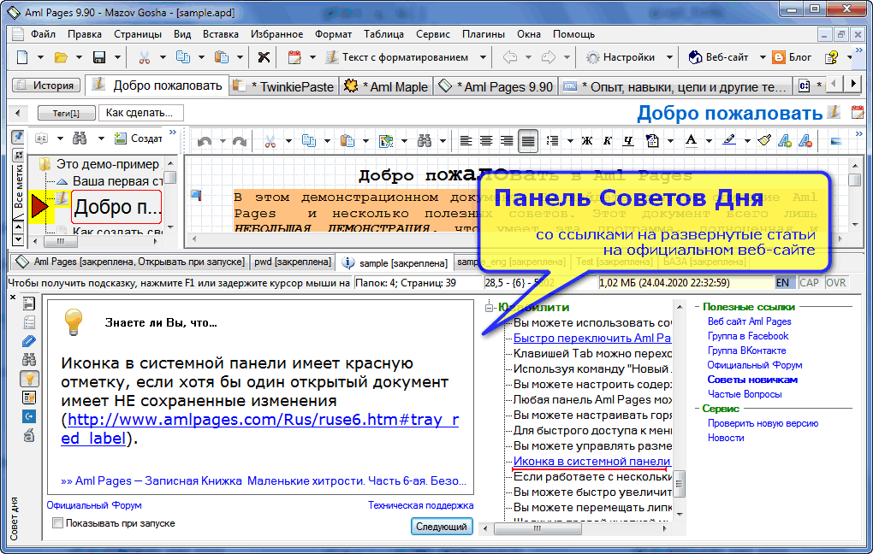The image size is (873, 554).
Task: Save the document with the floppy disk icon
Action: click(99, 57)
